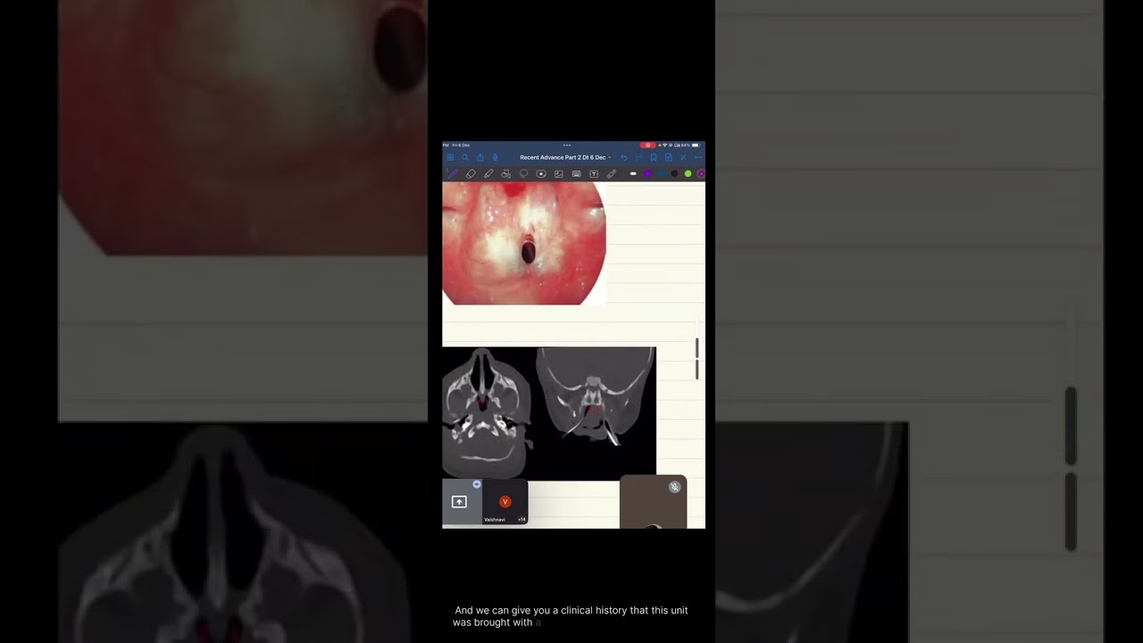This screenshot has width=1143, height=643.
Task: Choose the blue pen color
Action: [x=661, y=173]
